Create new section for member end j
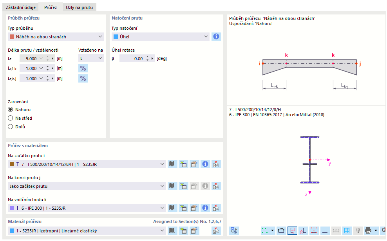Viewport: 387px width, 241px height. 183,186
